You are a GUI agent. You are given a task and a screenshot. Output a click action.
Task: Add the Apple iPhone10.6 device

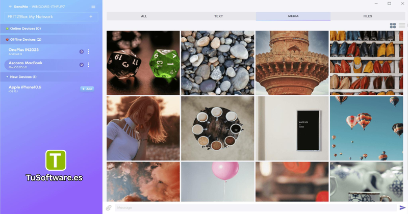point(87,89)
